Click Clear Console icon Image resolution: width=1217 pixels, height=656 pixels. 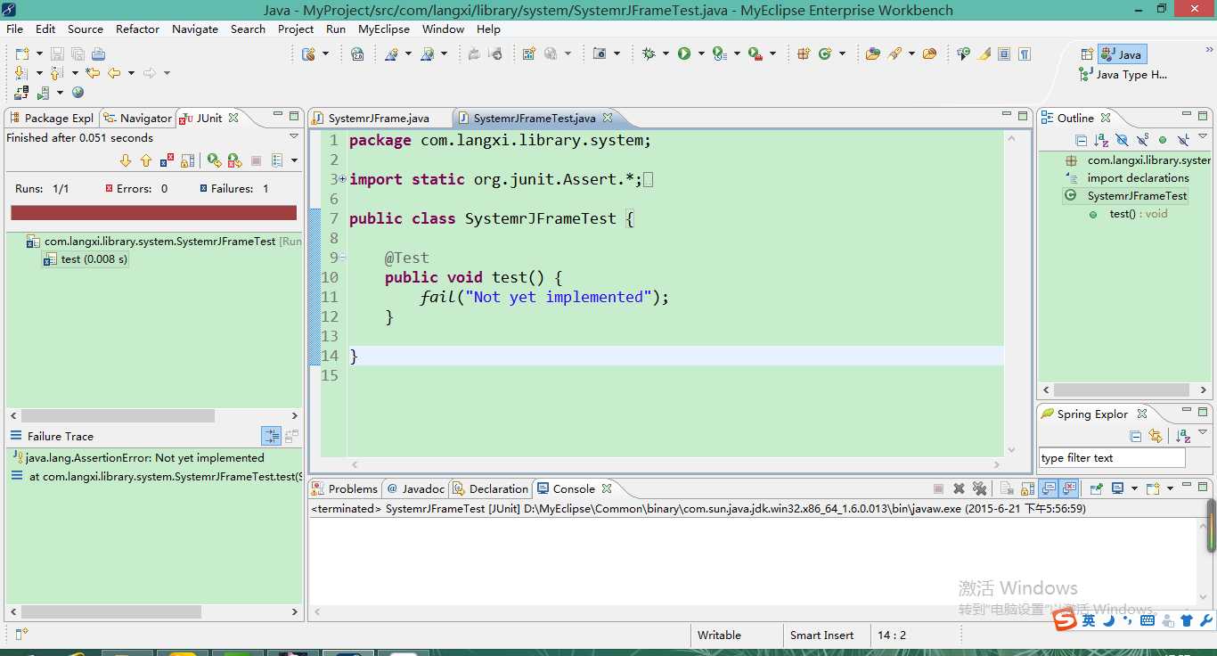[1007, 488]
